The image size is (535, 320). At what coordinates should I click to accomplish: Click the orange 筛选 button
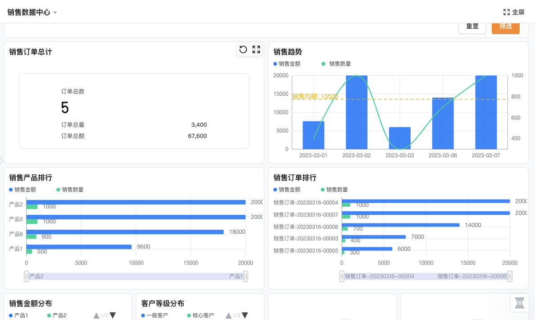[506, 27]
